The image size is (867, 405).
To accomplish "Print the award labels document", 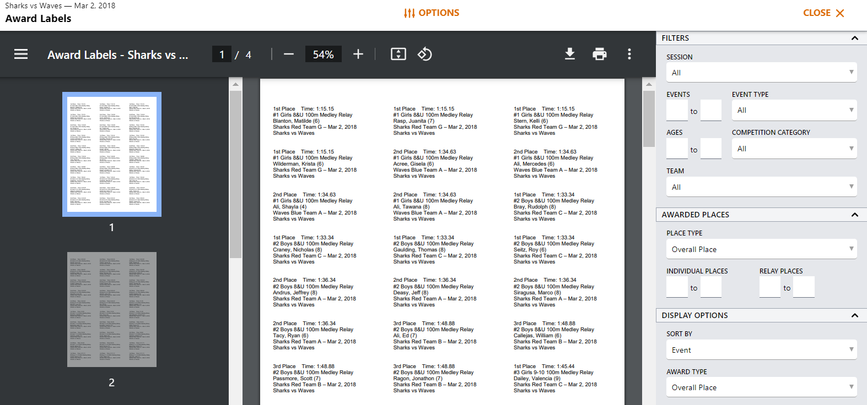I will click(x=600, y=54).
